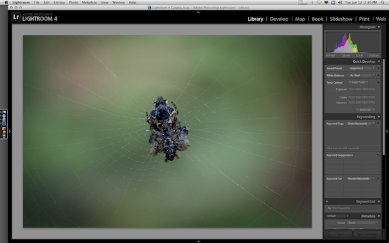Image resolution: width=389 pixels, height=243 pixels.
Task: Switch to the Develop module
Action: coord(279,19)
